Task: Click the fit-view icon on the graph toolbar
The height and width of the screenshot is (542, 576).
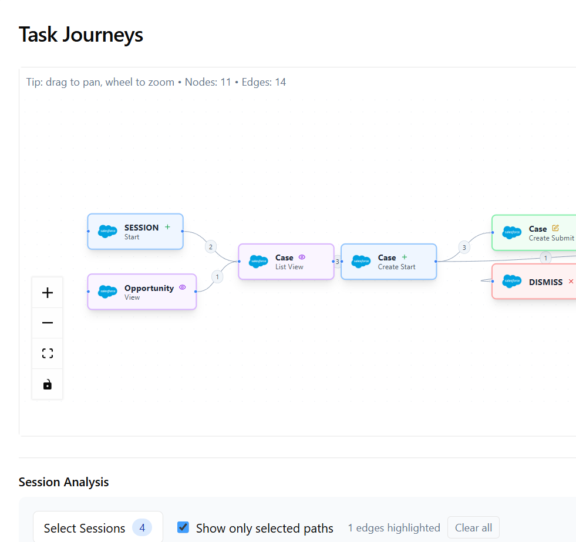Action: click(x=47, y=353)
